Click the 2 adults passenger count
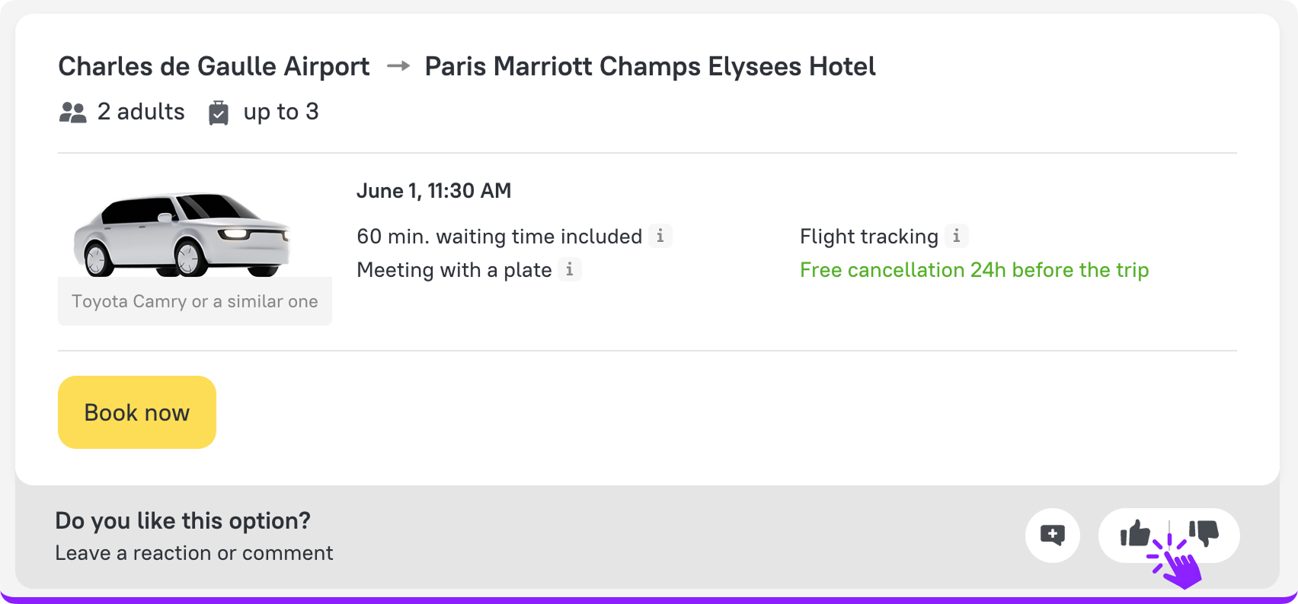The image size is (1298, 604). 141,112
